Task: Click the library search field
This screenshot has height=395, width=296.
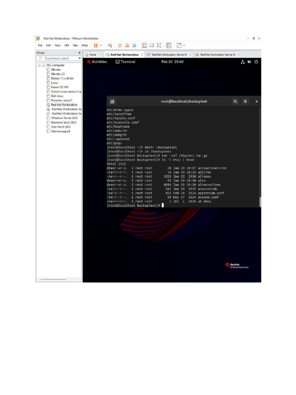Action: point(58,59)
